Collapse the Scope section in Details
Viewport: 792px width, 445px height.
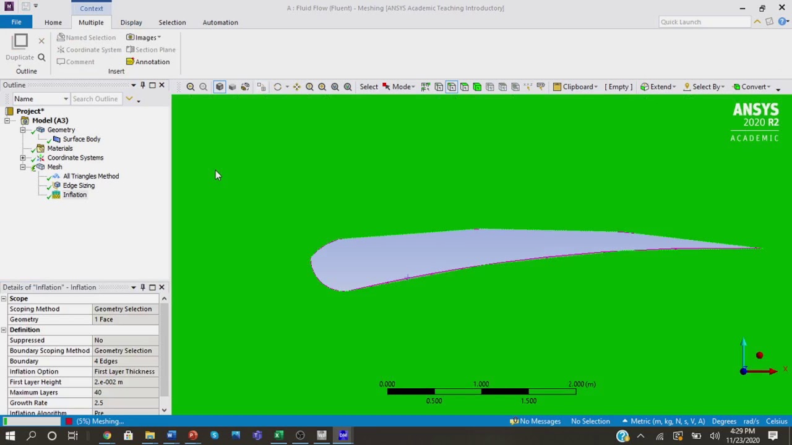4,299
